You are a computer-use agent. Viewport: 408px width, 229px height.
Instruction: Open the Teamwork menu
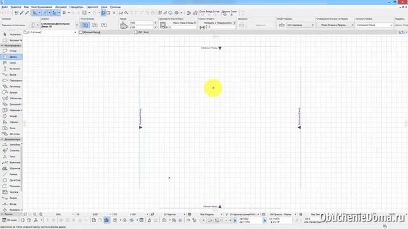coord(92,7)
